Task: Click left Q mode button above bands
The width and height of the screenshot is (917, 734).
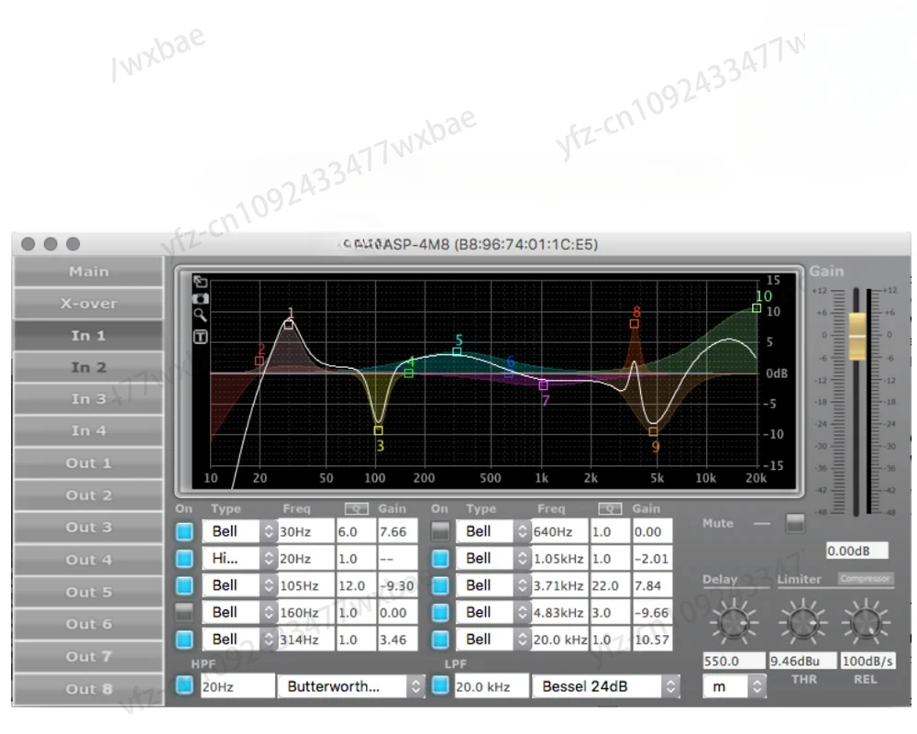Action: tap(356, 508)
